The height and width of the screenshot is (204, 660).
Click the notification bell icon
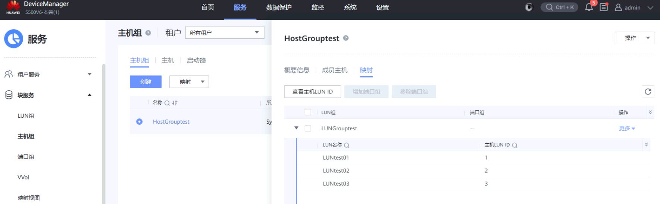589,7
